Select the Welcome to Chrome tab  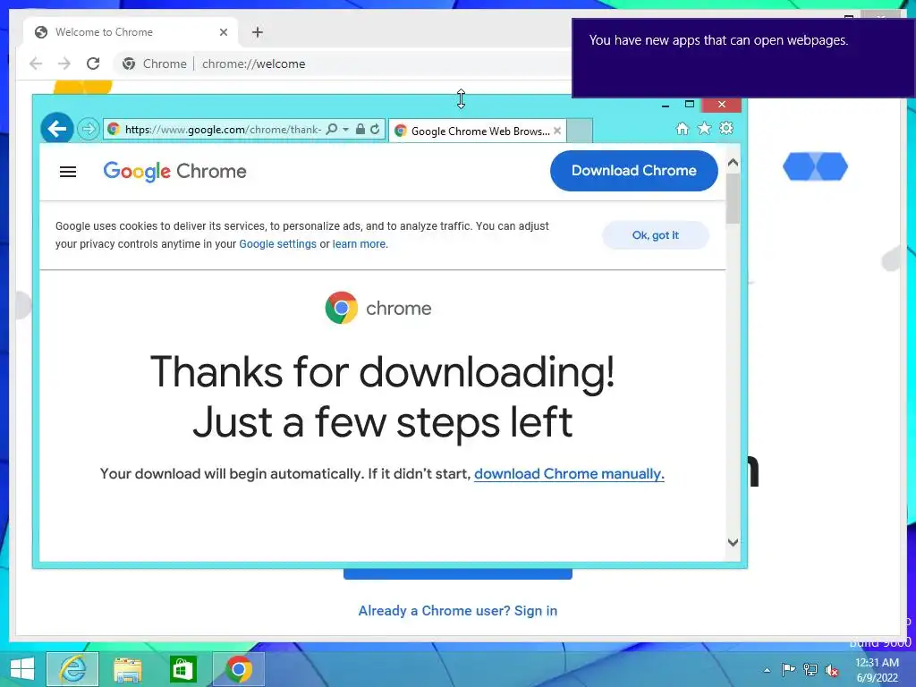(129, 32)
